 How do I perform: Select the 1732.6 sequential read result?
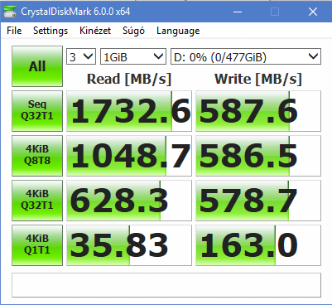pyautogui.click(x=129, y=111)
